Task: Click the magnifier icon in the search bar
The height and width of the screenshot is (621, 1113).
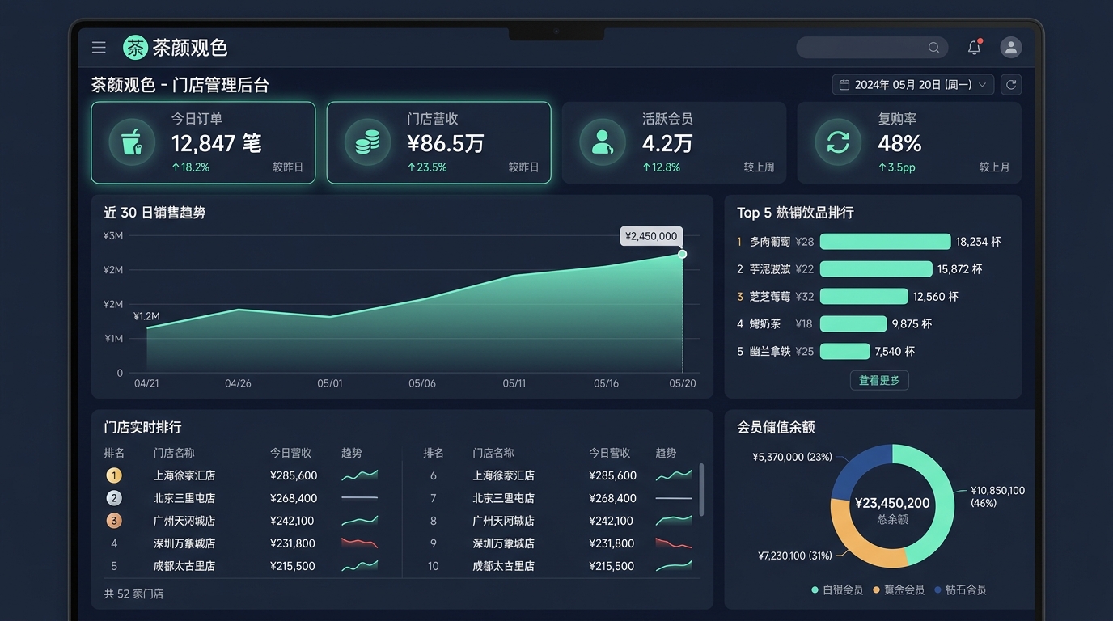Action: [x=933, y=48]
